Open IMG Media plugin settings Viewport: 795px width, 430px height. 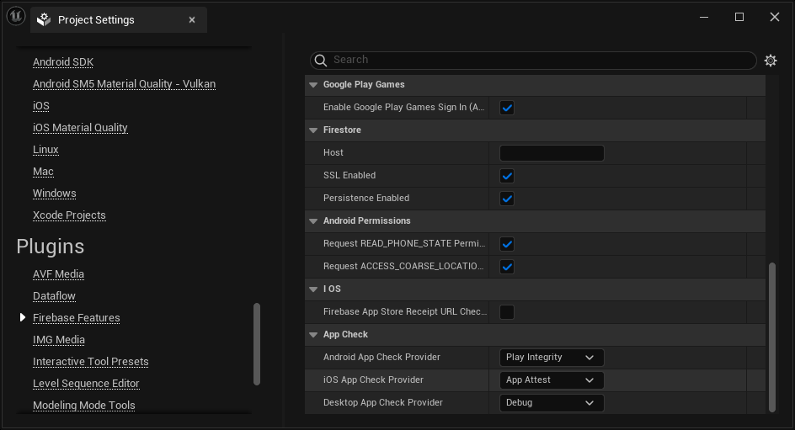tap(59, 339)
